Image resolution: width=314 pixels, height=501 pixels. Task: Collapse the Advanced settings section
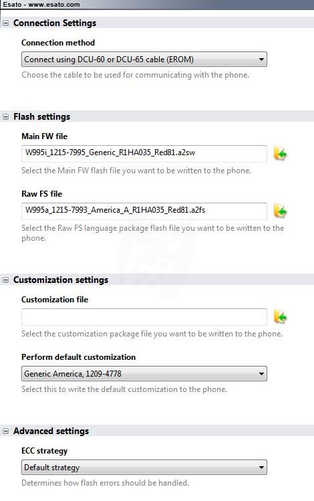pyautogui.click(x=6, y=431)
